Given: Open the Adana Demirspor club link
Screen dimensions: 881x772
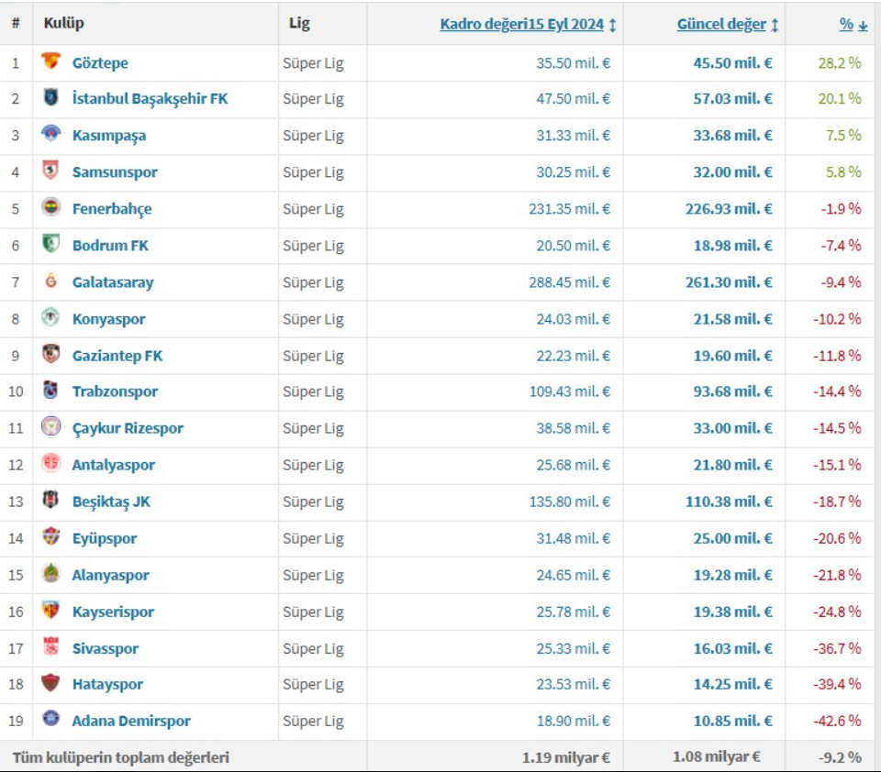Looking at the screenshot, I should click(x=131, y=721).
